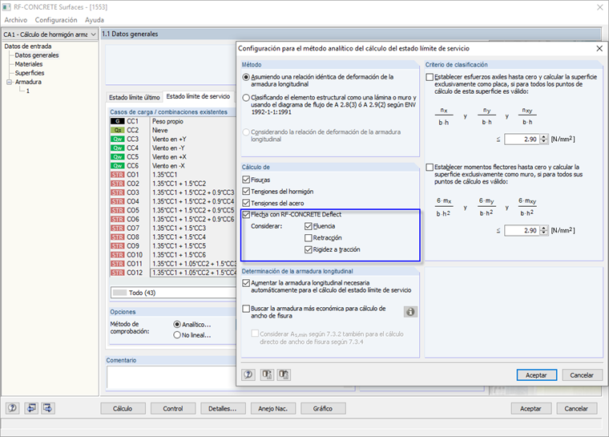This screenshot has width=609, height=437.
Task: Select method classifying element as plate or wall
Action: (246, 98)
